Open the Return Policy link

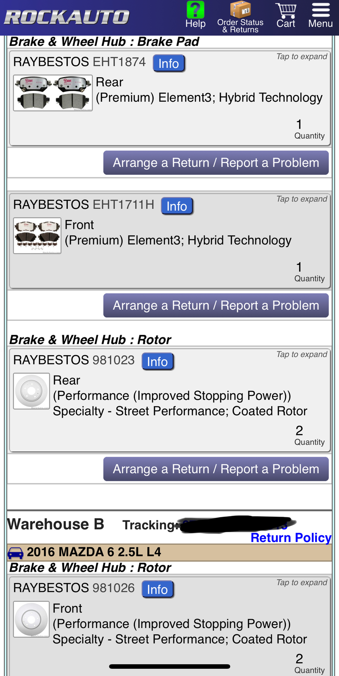tap(291, 538)
